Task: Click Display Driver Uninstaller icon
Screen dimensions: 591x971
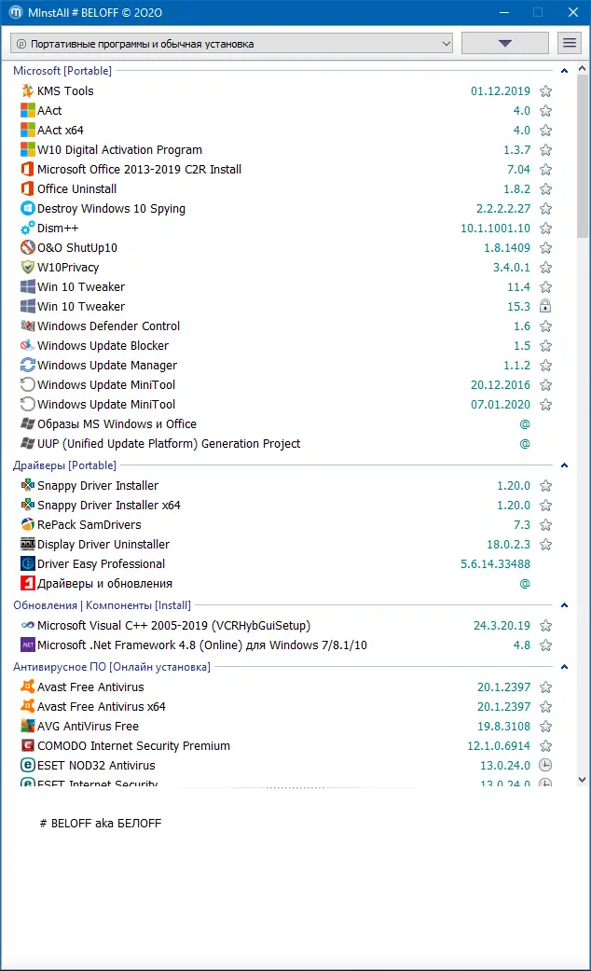Action: tap(28, 545)
